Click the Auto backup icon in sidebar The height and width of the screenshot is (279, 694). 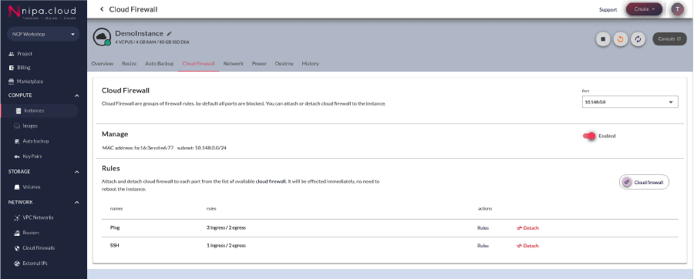coord(17,141)
